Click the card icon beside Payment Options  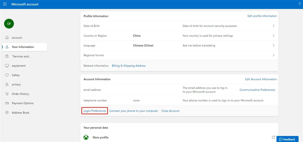7,103
